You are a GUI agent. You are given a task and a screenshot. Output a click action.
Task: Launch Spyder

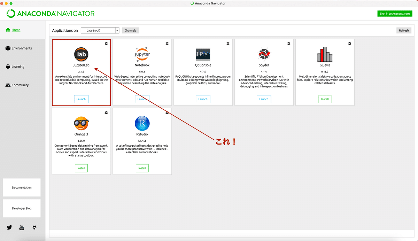(x=264, y=99)
